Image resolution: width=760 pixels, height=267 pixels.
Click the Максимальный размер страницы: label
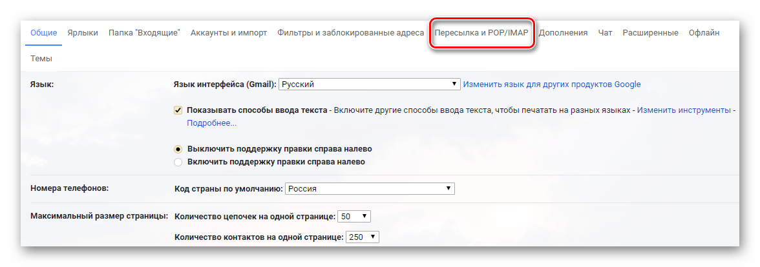tap(99, 215)
